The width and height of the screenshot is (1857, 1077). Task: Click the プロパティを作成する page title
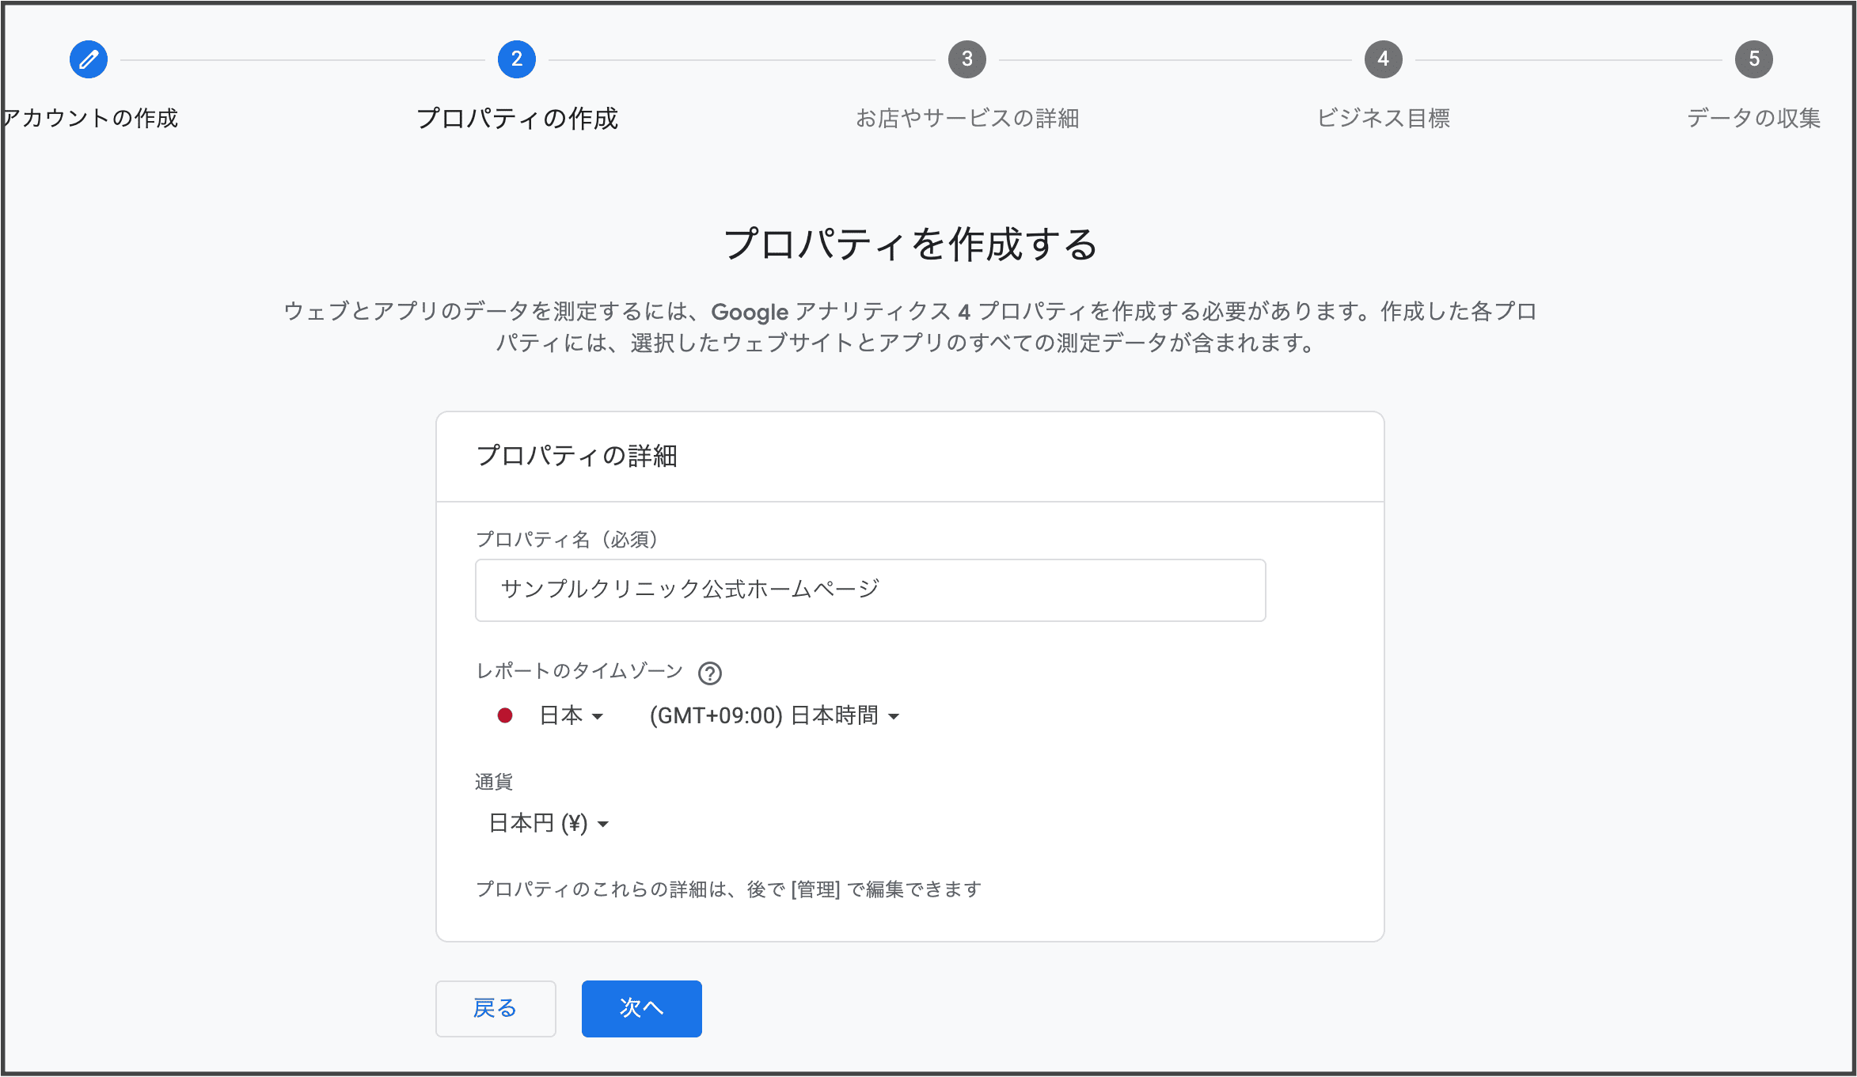coord(910,244)
